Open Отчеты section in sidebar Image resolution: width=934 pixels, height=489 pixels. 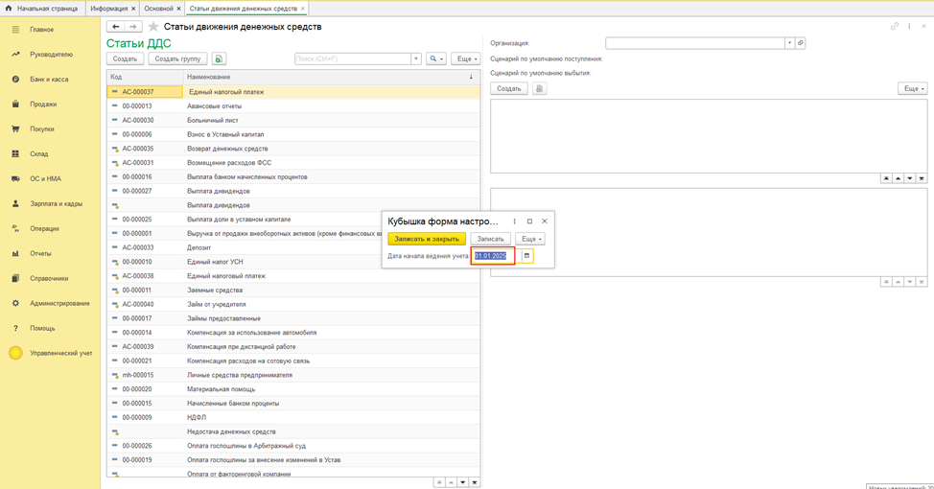coord(40,254)
